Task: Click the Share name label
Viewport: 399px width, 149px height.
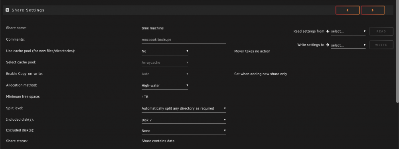Action: (16, 28)
